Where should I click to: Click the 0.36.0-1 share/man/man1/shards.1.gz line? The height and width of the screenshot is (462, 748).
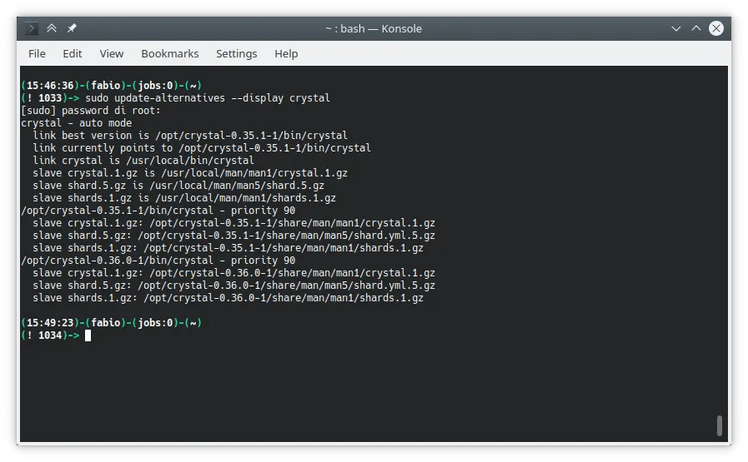click(x=228, y=298)
